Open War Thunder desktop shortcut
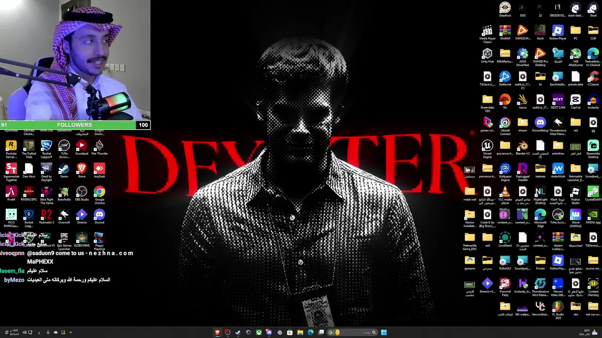Image resolution: width=602 pixels, height=338 pixels. point(99,147)
